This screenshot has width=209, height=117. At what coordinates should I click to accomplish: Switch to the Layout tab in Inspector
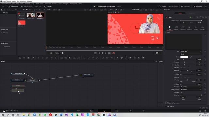(176, 28)
